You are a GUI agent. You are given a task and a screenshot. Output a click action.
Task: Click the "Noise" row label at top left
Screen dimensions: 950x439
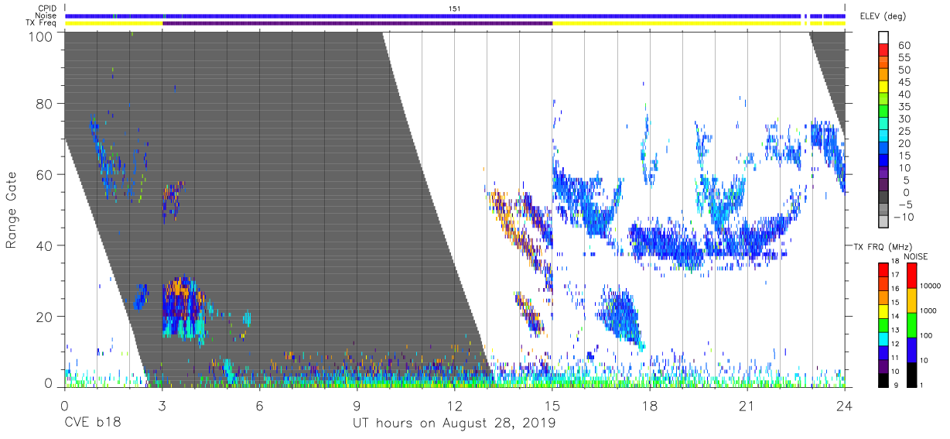click(46, 15)
